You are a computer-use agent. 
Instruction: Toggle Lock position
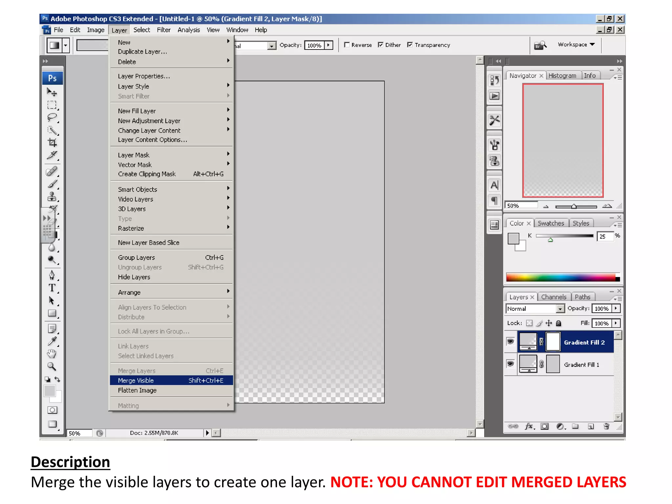tap(549, 323)
